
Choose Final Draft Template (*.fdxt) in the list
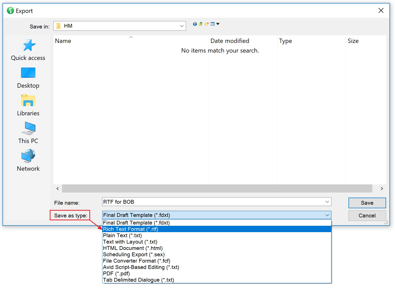[x=217, y=223]
